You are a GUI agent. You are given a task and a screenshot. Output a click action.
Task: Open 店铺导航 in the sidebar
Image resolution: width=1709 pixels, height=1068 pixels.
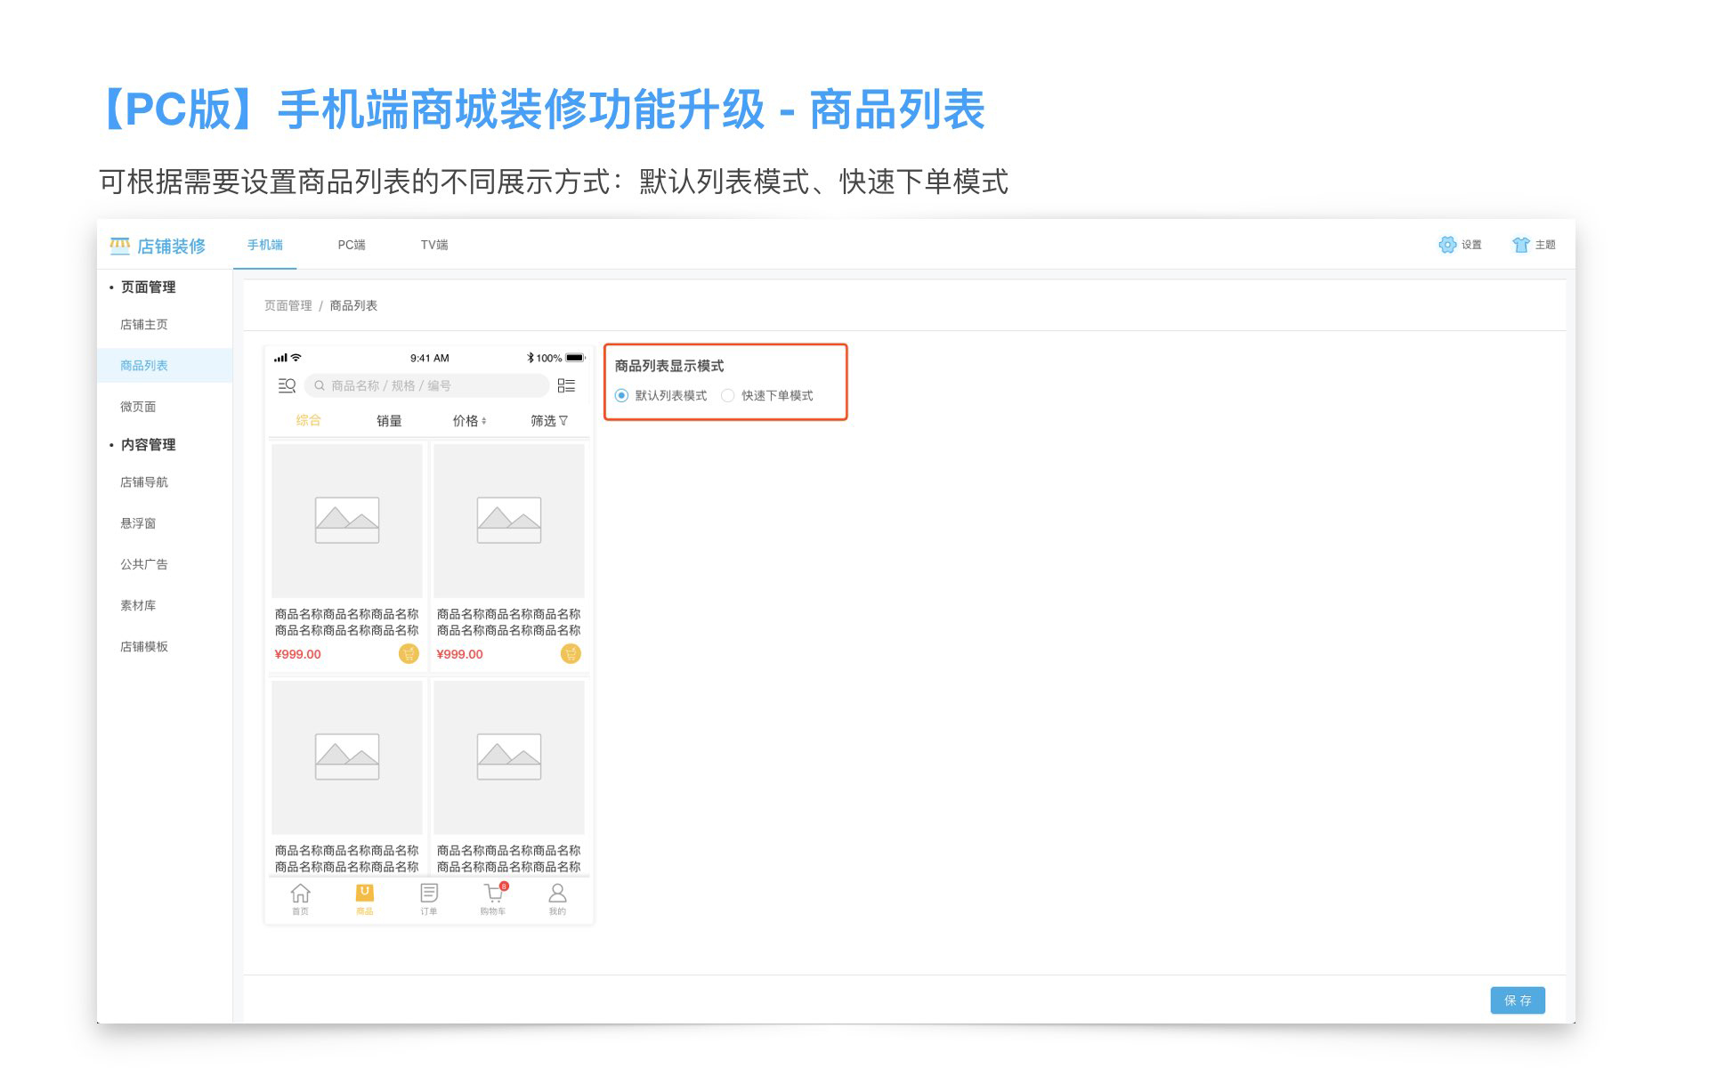(144, 482)
